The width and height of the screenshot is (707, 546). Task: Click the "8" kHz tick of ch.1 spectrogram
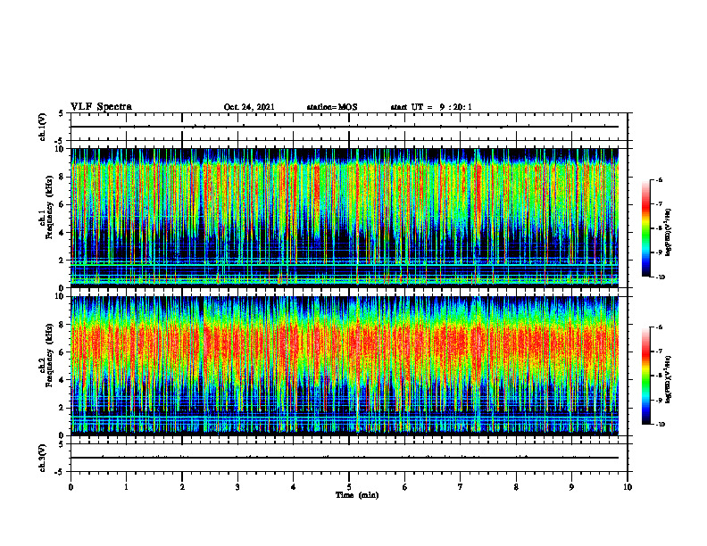(x=61, y=177)
